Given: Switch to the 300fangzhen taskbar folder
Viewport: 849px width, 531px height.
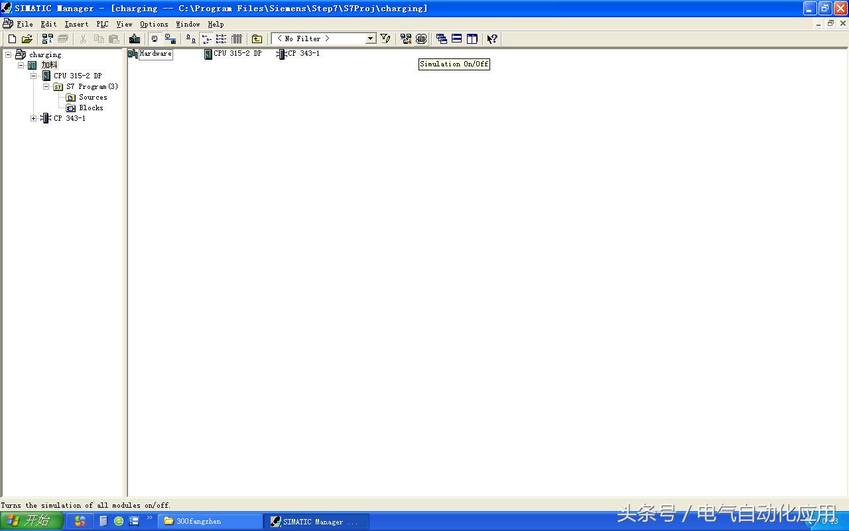Looking at the screenshot, I should (x=210, y=522).
